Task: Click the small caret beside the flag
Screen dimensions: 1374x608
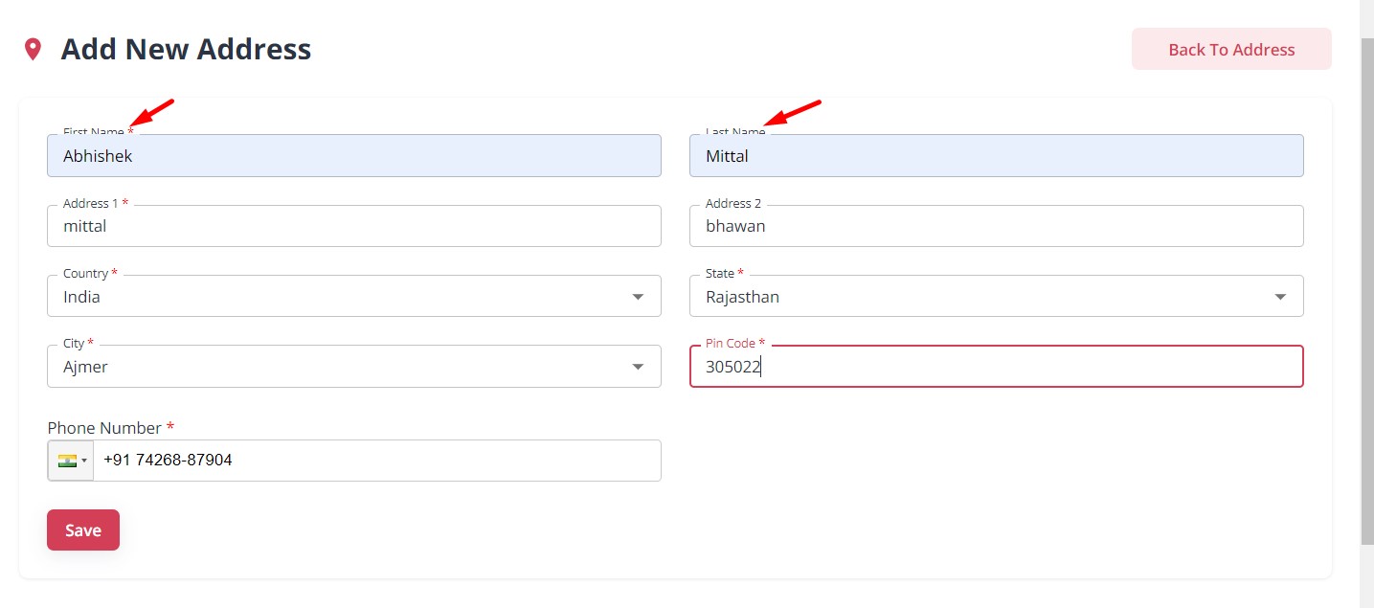Action: pos(84,462)
